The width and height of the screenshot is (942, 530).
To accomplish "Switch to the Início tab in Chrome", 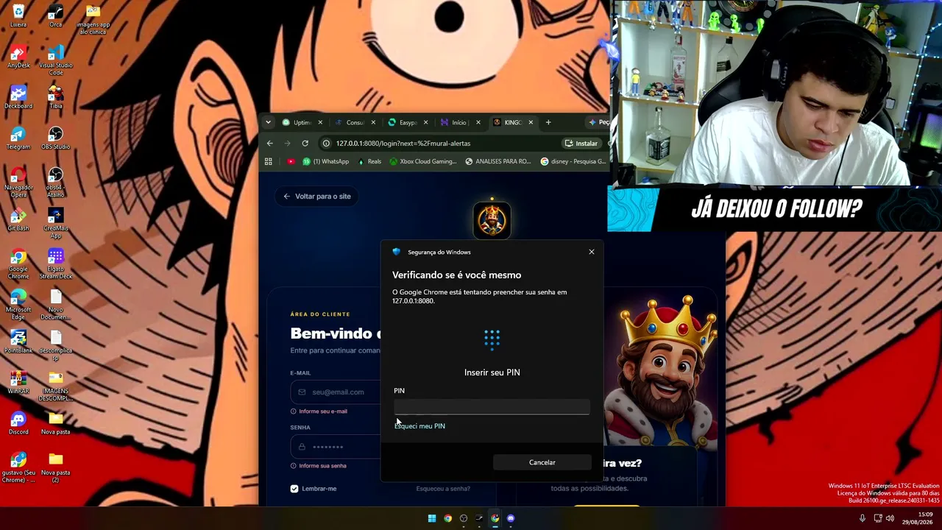I will (459, 122).
